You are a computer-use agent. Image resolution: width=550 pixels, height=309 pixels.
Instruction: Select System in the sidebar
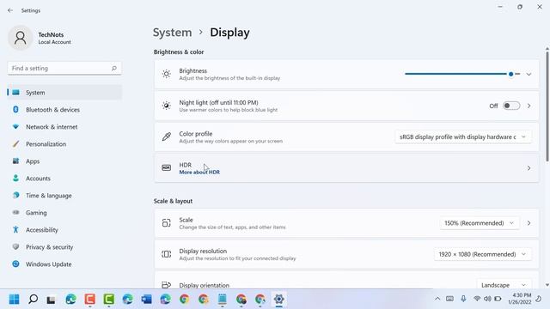pyautogui.click(x=65, y=93)
